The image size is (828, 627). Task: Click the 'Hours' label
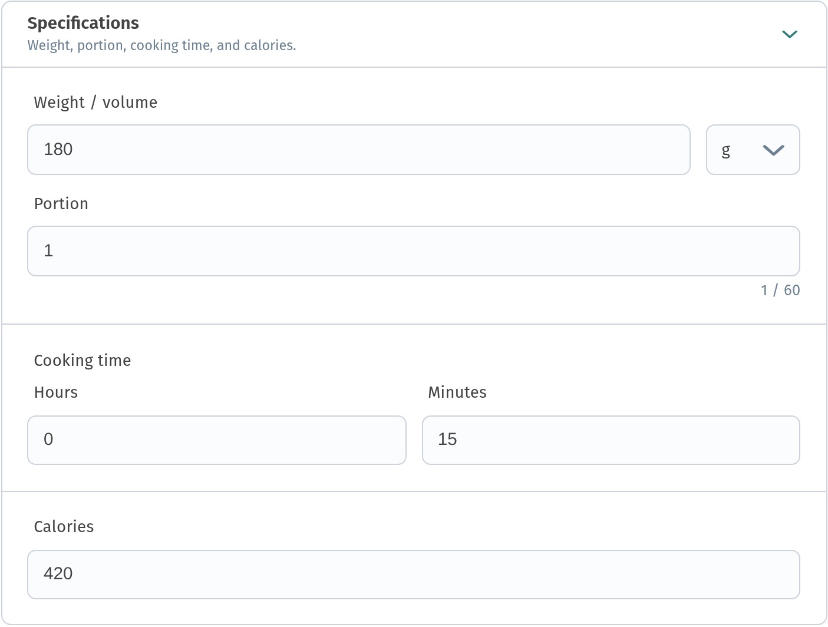(x=56, y=392)
